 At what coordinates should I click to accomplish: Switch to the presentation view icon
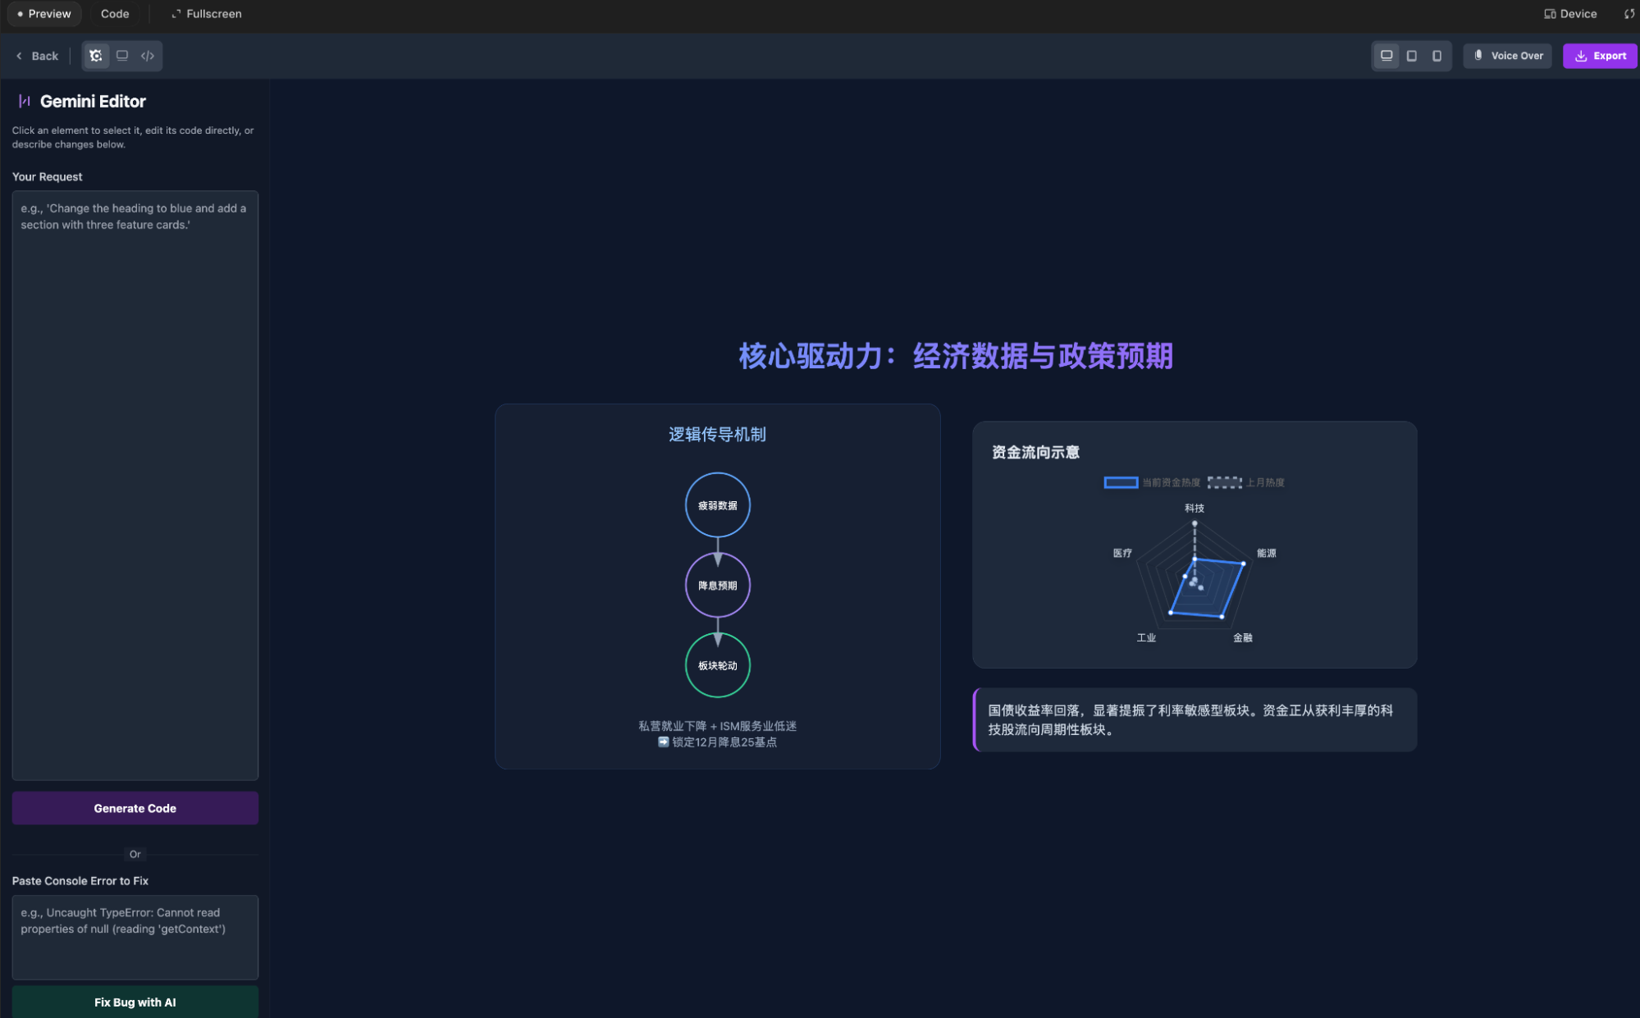[122, 56]
